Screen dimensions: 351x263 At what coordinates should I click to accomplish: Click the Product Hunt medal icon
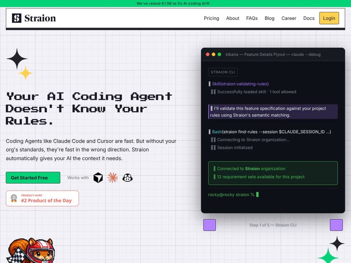[14, 198]
